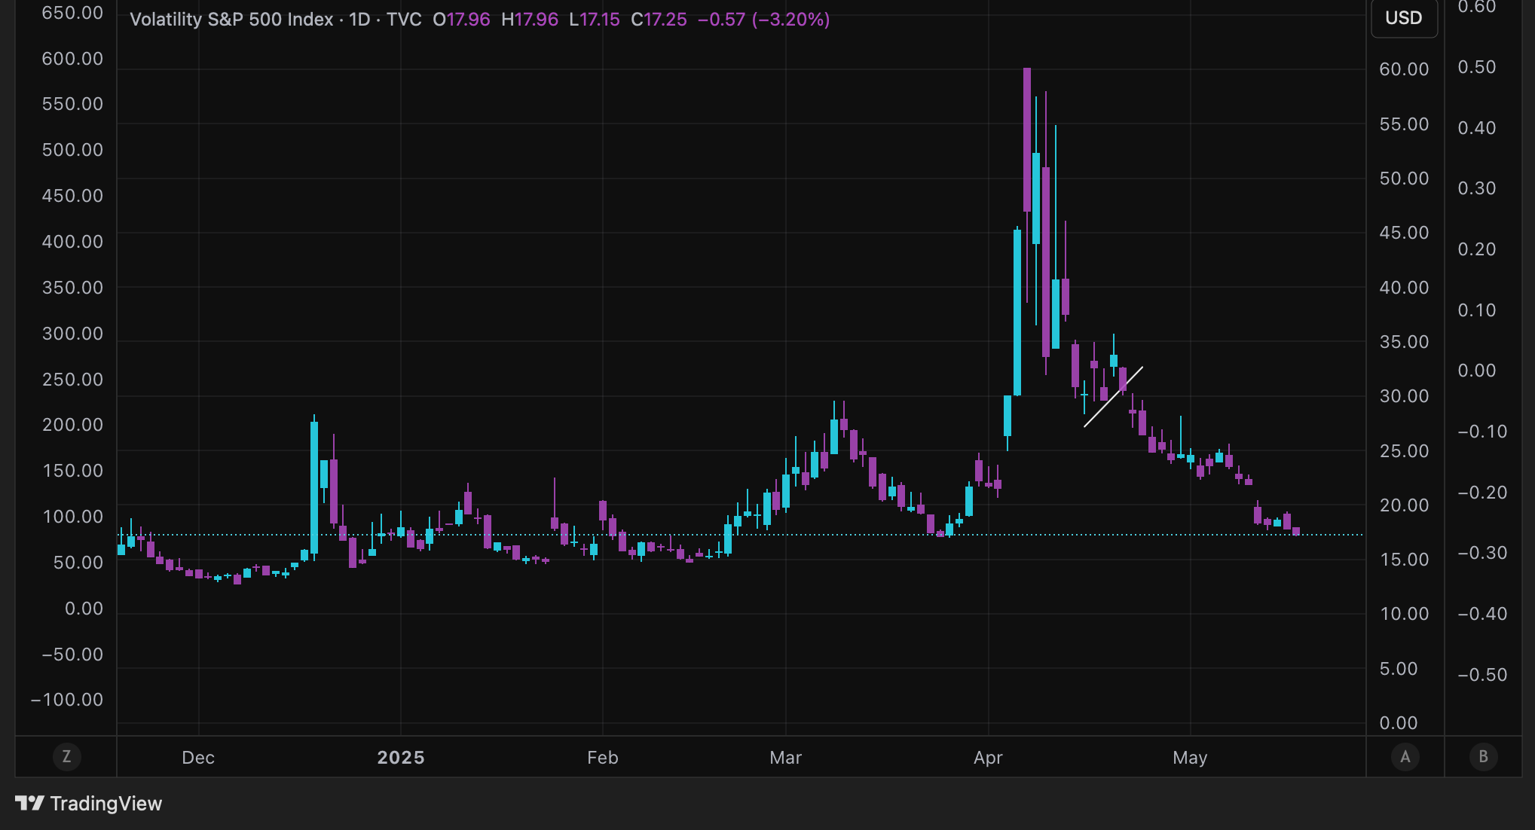Click the Feb label on time axis
Screen dimensions: 1535x830
[x=603, y=758]
